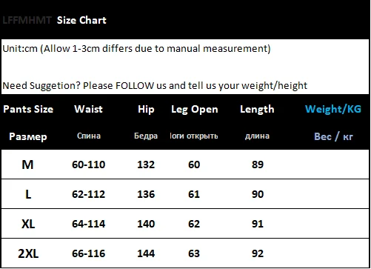Click the 92 length value
This screenshot has height=269, width=371.
click(x=258, y=253)
